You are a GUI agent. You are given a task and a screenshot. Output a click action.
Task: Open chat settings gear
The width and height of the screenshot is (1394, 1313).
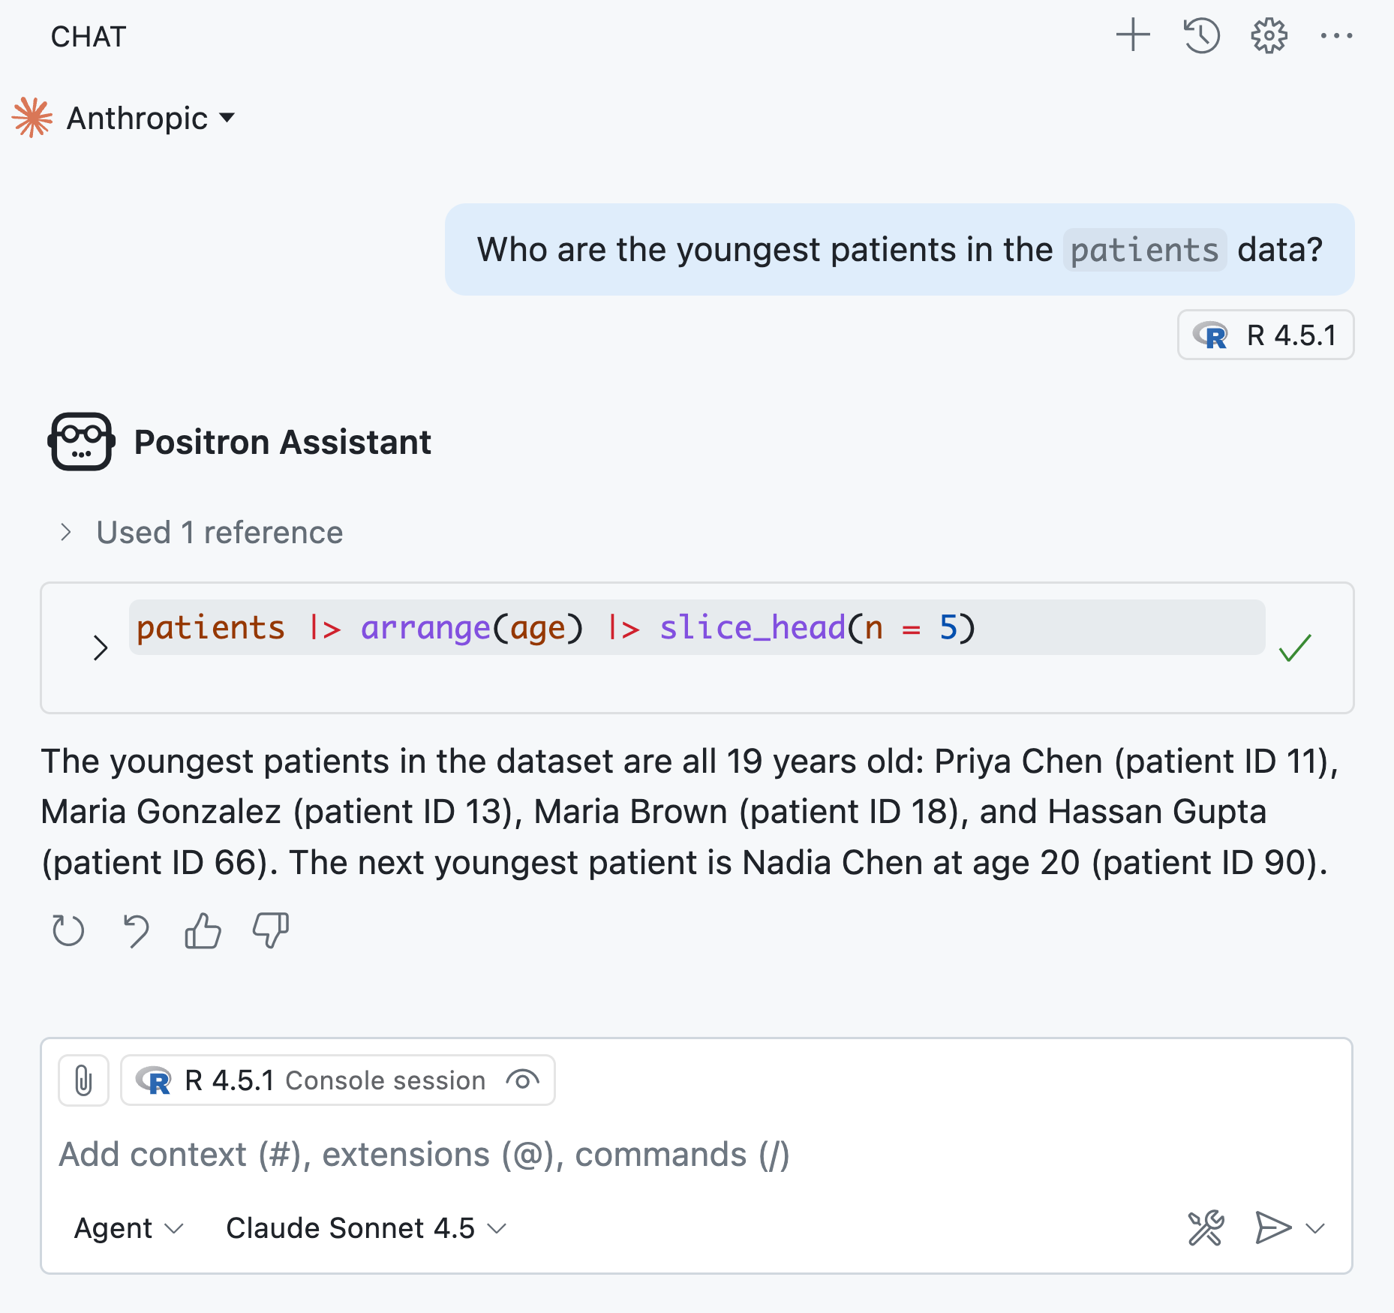point(1269,35)
